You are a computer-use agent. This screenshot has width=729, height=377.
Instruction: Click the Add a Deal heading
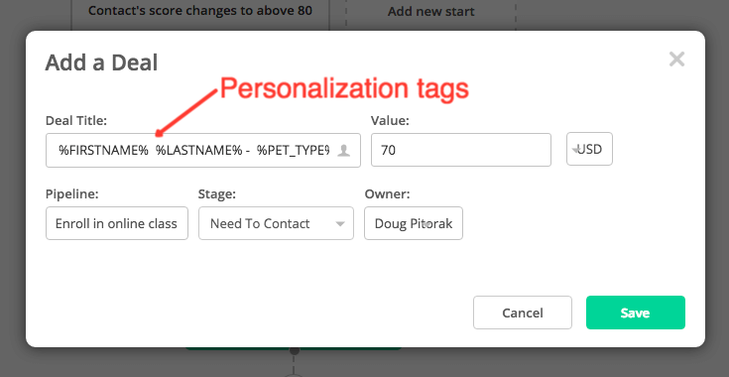coord(101,63)
